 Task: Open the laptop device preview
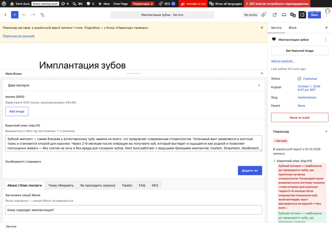[284, 15]
